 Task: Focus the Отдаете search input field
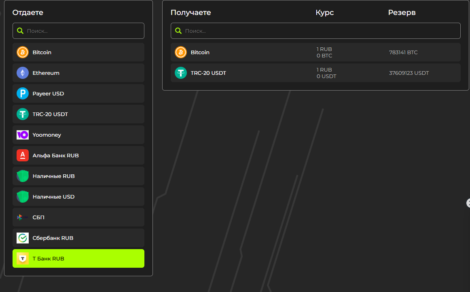(x=83, y=31)
